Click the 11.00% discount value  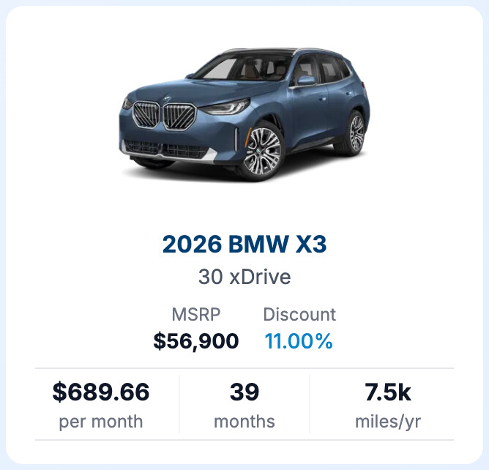tap(298, 340)
